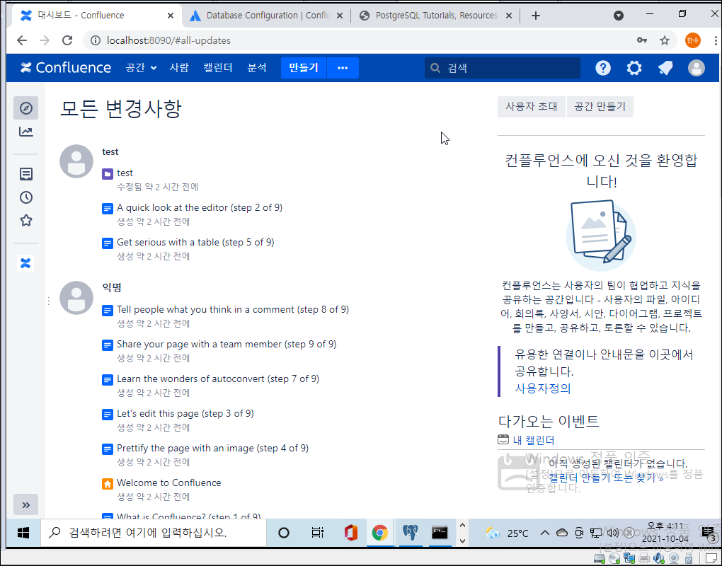
Task: Switch to the Database Configuration tab
Action: point(267,16)
